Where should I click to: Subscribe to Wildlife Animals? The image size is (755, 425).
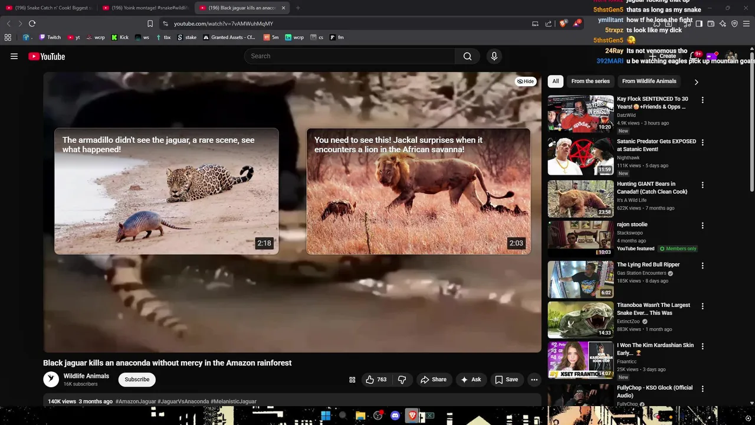pyautogui.click(x=137, y=380)
